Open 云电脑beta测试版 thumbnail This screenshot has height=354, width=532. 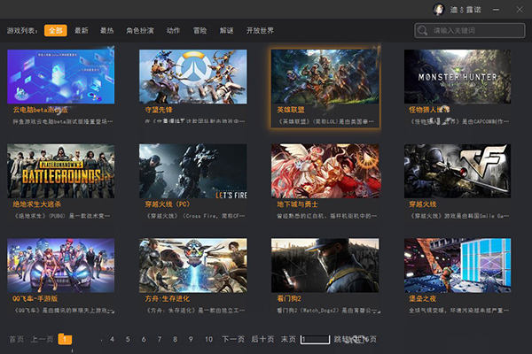pyautogui.click(x=60, y=77)
